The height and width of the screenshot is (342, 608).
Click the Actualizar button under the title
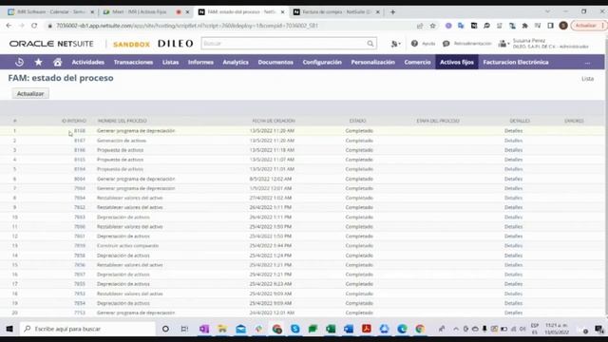point(30,93)
